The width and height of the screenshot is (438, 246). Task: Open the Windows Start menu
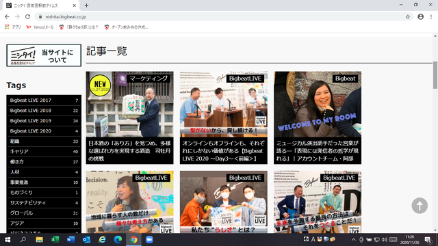8,240
